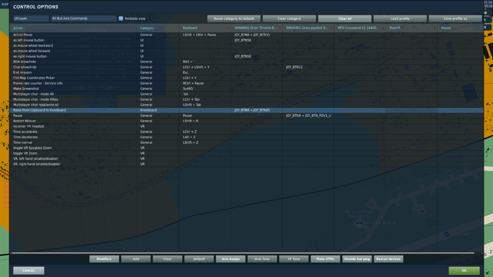Select the as left mouse button row
This screenshot has width=493, height=277.
coord(246,40)
